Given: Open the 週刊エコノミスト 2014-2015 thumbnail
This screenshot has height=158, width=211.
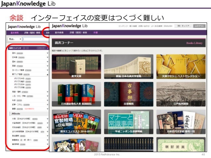Looking at the screenshot, I should (x=76, y=122).
